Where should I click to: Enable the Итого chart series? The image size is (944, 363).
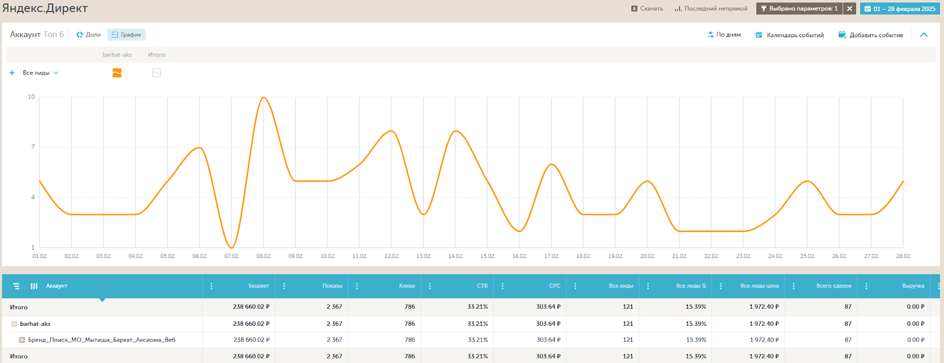(156, 73)
